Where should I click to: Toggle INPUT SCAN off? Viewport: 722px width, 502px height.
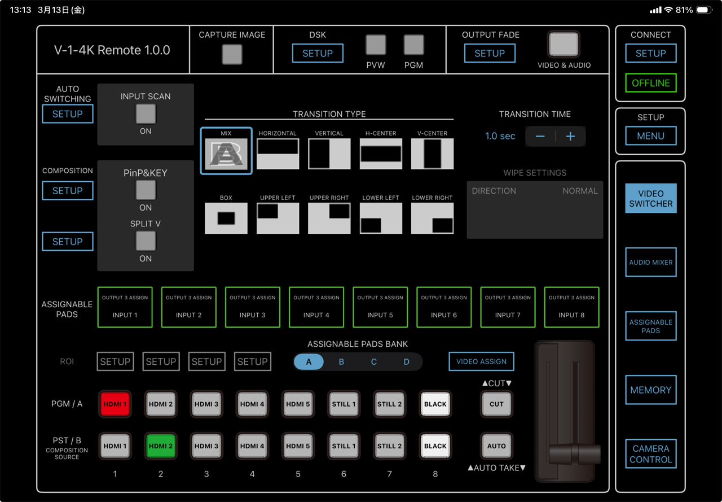tap(145, 114)
